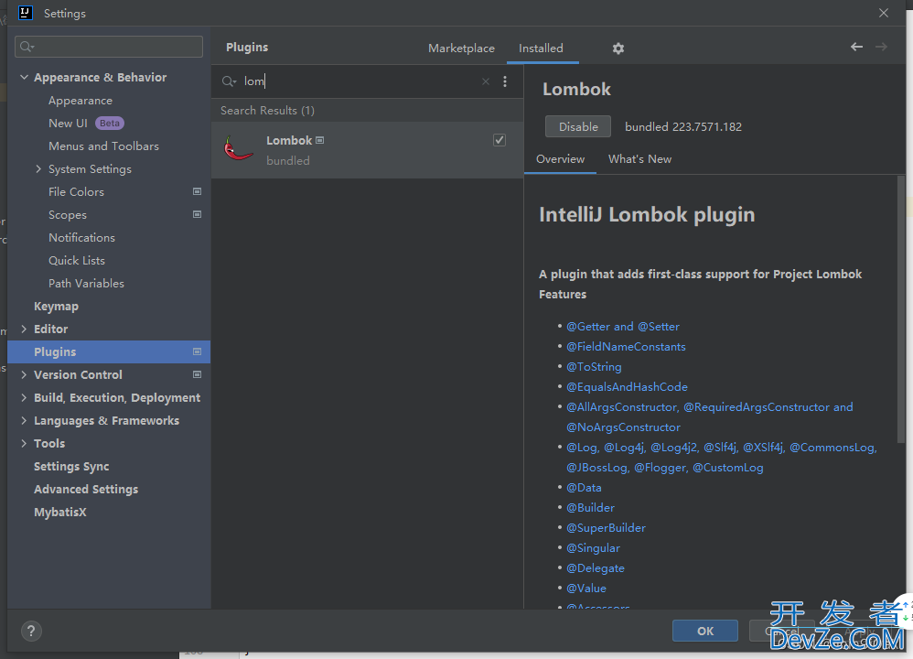Switch to the Installed tab
Viewport: 913px width, 659px height.
[541, 49]
